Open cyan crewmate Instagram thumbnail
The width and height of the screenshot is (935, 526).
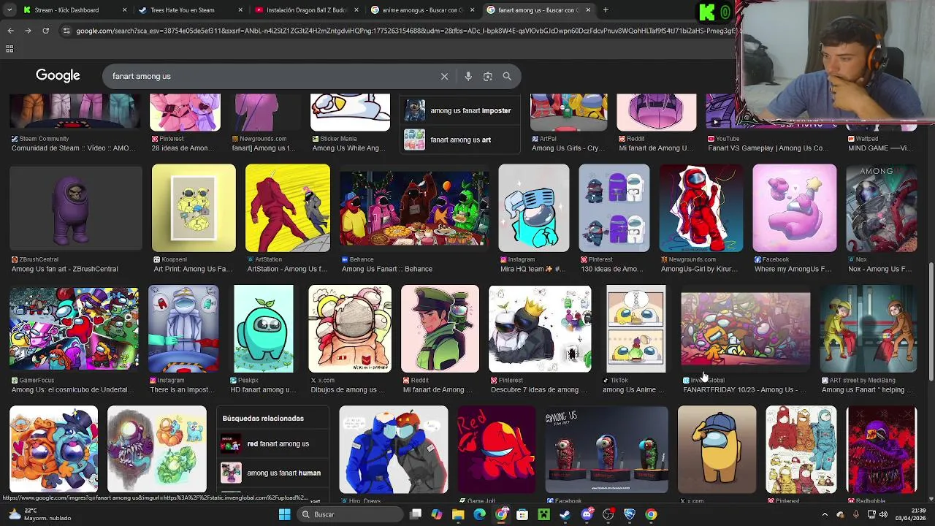534,208
